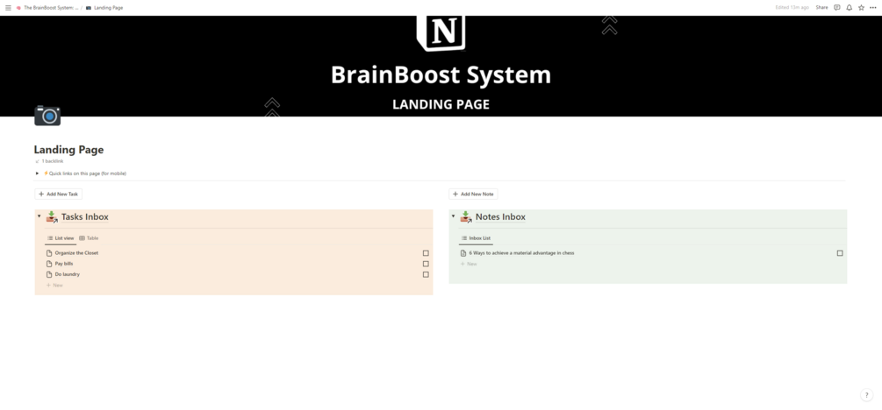The height and width of the screenshot is (410, 882).
Task: Open the help question mark button
Action: click(x=866, y=395)
